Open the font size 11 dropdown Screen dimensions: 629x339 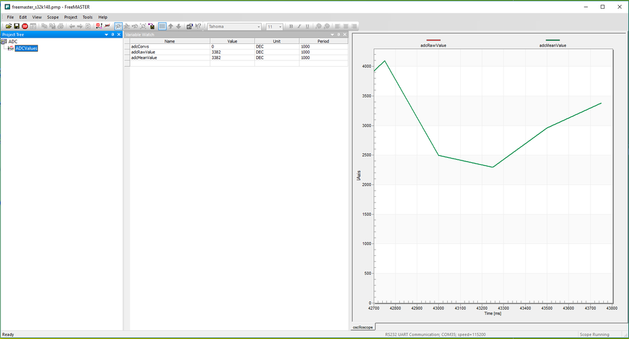click(280, 27)
